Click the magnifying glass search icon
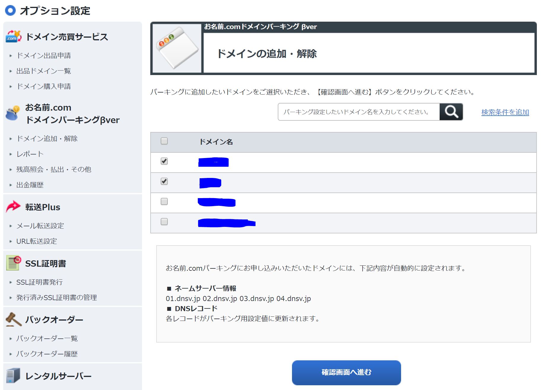This screenshot has width=541, height=390. coord(451,112)
